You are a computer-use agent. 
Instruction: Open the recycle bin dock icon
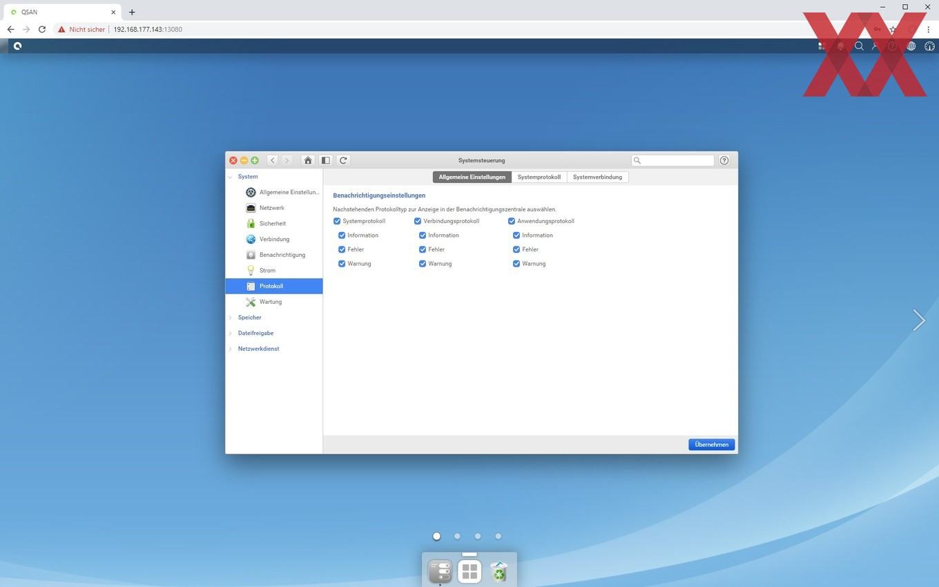pos(498,572)
